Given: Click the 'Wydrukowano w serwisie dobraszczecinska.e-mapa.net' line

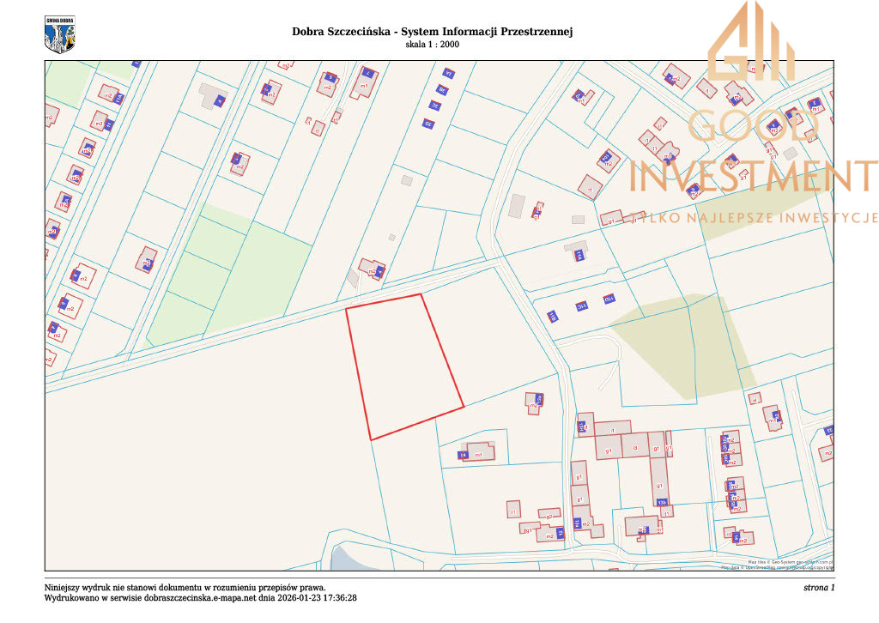Looking at the screenshot, I should click(201, 598).
